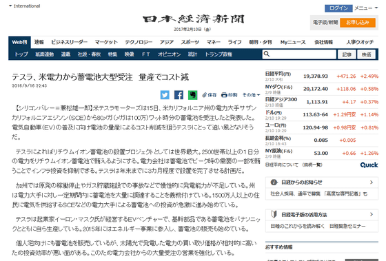Viewport: 386px width, 261px height.
Task: Focus the search input field
Action: [x=299, y=54]
